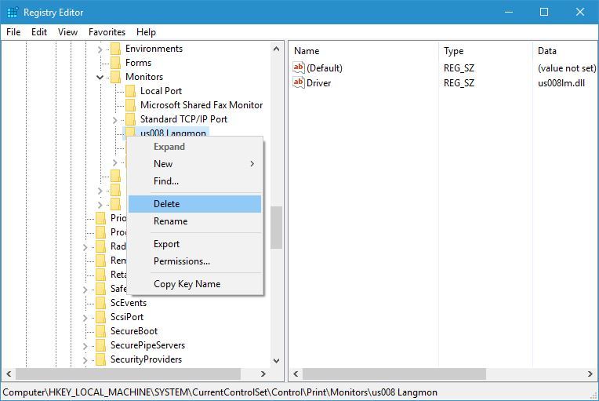Open the File menu
The height and width of the screenshot is (401, 599).
(x=13, y=32)
